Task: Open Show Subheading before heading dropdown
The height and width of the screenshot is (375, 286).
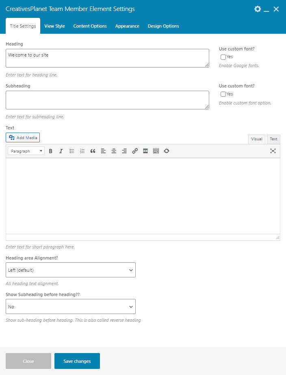Action: tap(71, 307)
